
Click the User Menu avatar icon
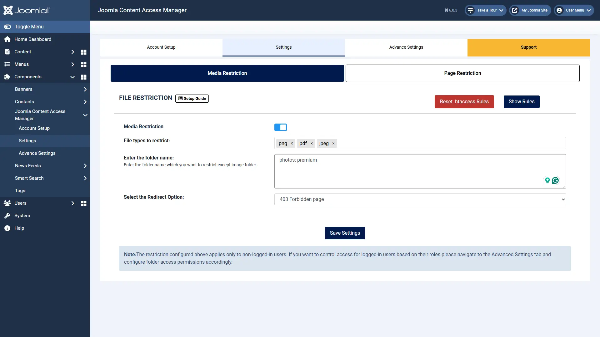tap(559, 10)
